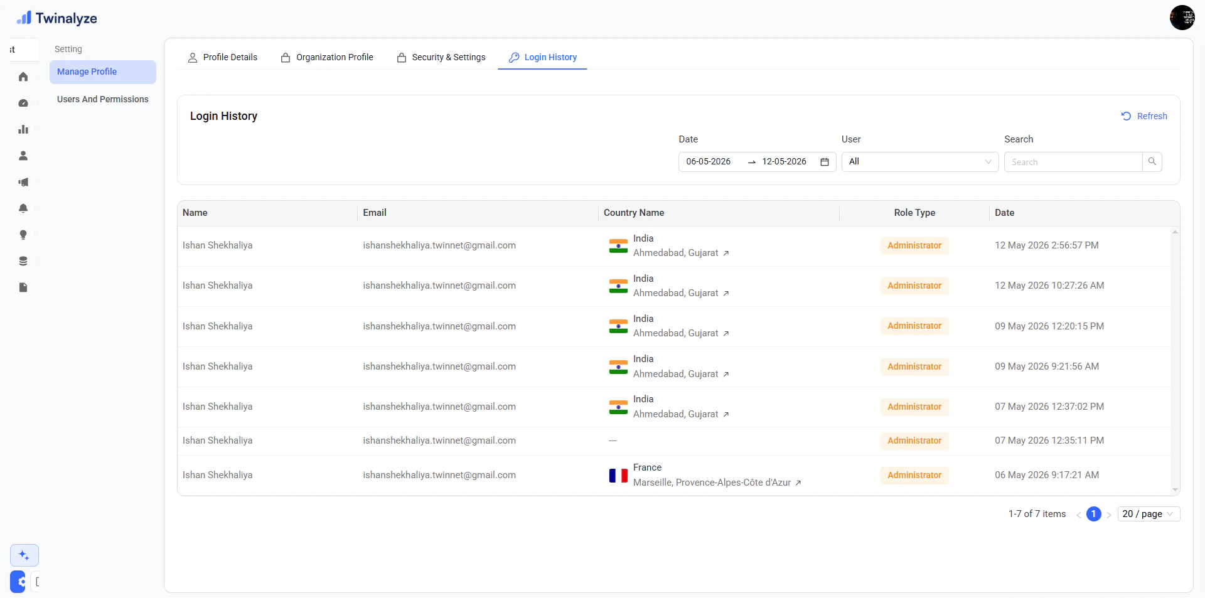Viewport: 1205px width, 598px height.
Task: Open location link for 12:20:15 PM login
Action: click(x=726, y=334)
